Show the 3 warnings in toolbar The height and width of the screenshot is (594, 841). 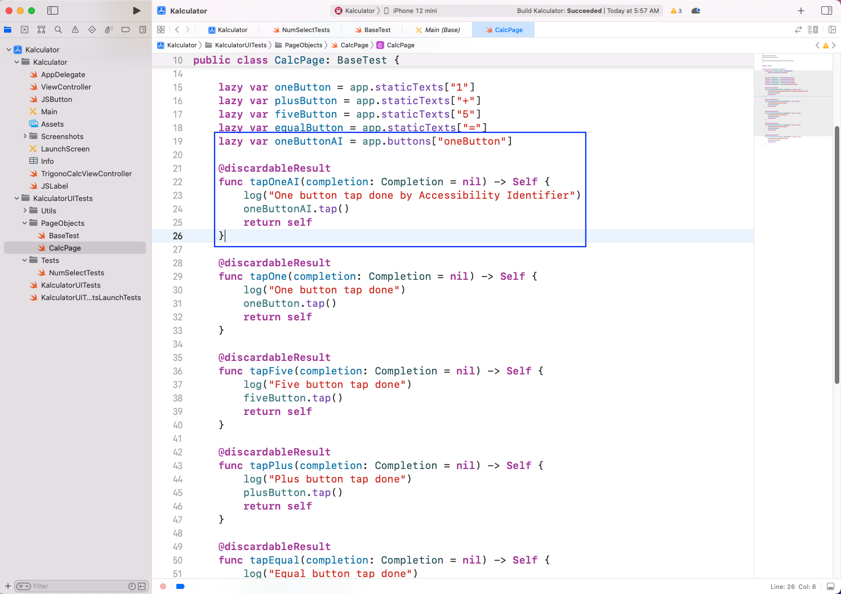[676, 11]
